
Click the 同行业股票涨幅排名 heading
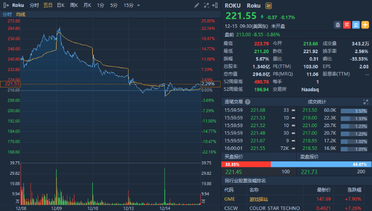245,181
